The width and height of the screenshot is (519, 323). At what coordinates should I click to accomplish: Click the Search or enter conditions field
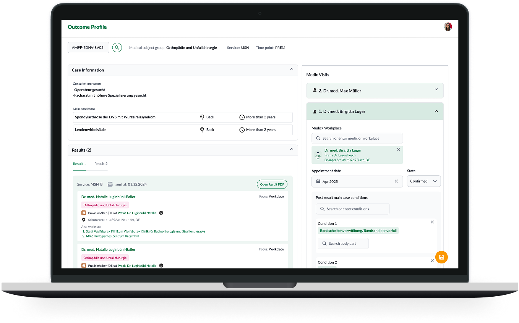click(352, 209)
